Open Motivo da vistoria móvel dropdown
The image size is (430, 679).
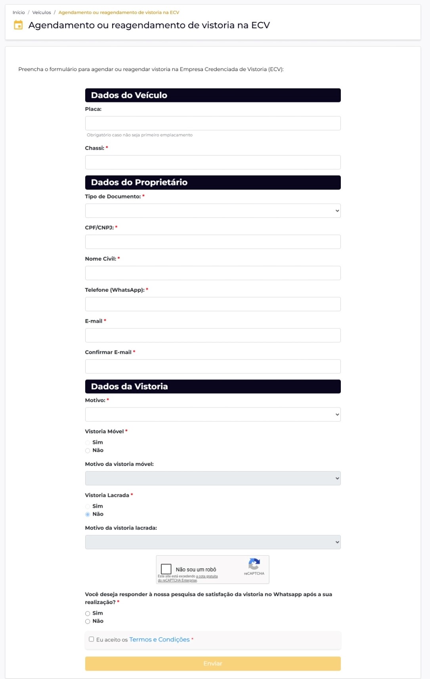tap(213, 478)
